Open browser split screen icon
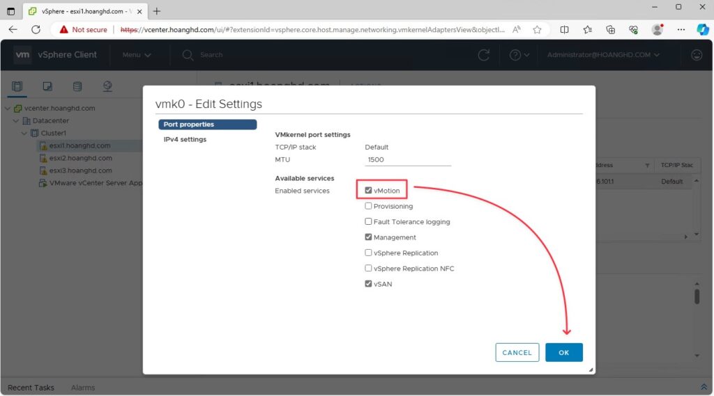Screen dimensions: 714x396 (x=564, y=29)
